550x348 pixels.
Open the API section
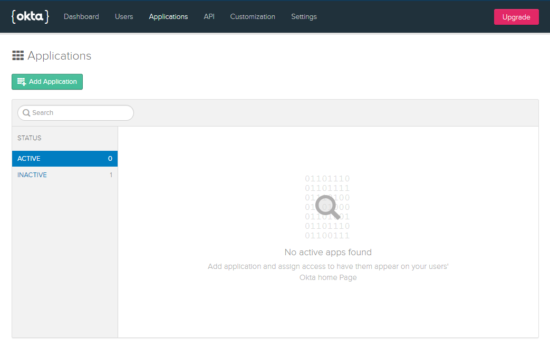tap(209, 16)
